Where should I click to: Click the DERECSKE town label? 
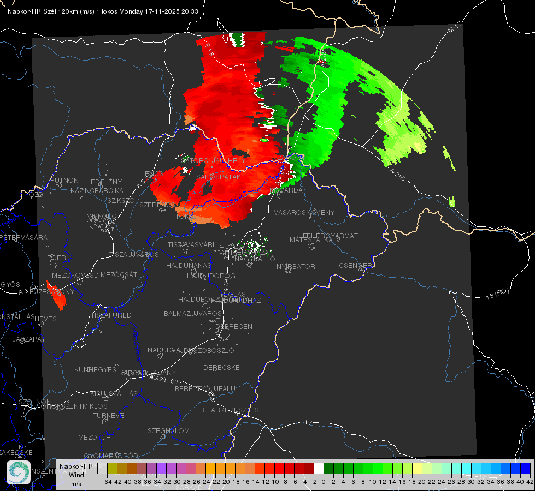tap(221, 367)
